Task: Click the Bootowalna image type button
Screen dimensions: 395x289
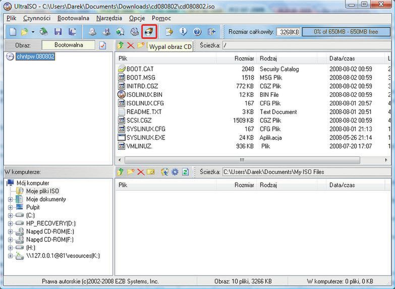Action: click(x=68, y=45)
